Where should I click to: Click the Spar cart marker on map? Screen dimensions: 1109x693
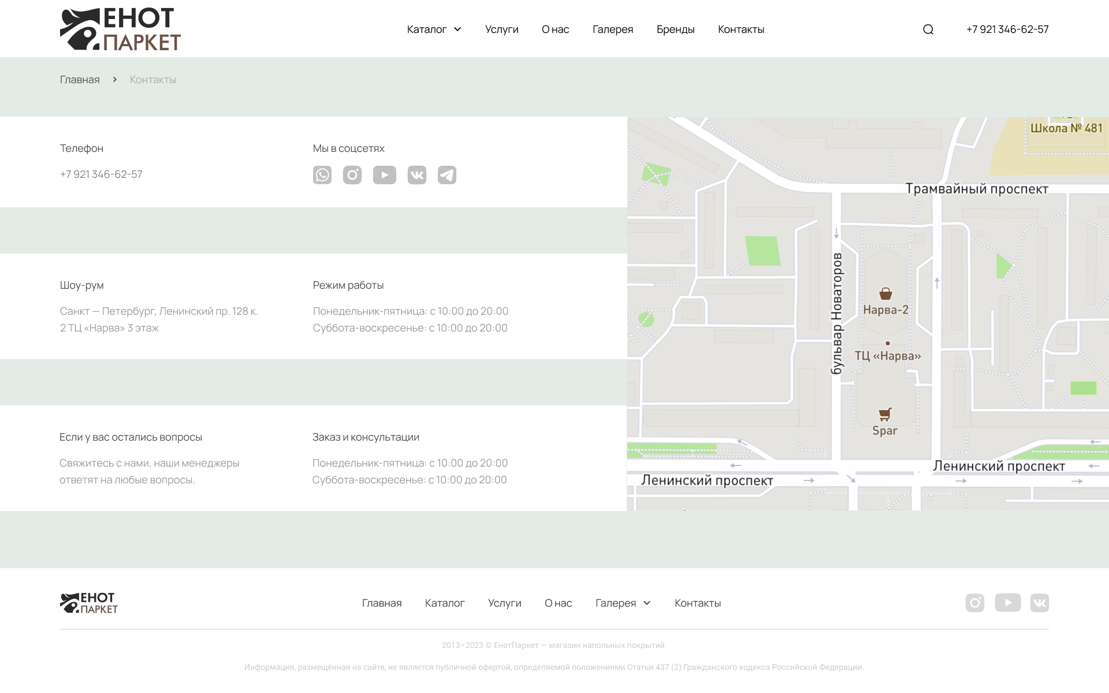[885, 415]
